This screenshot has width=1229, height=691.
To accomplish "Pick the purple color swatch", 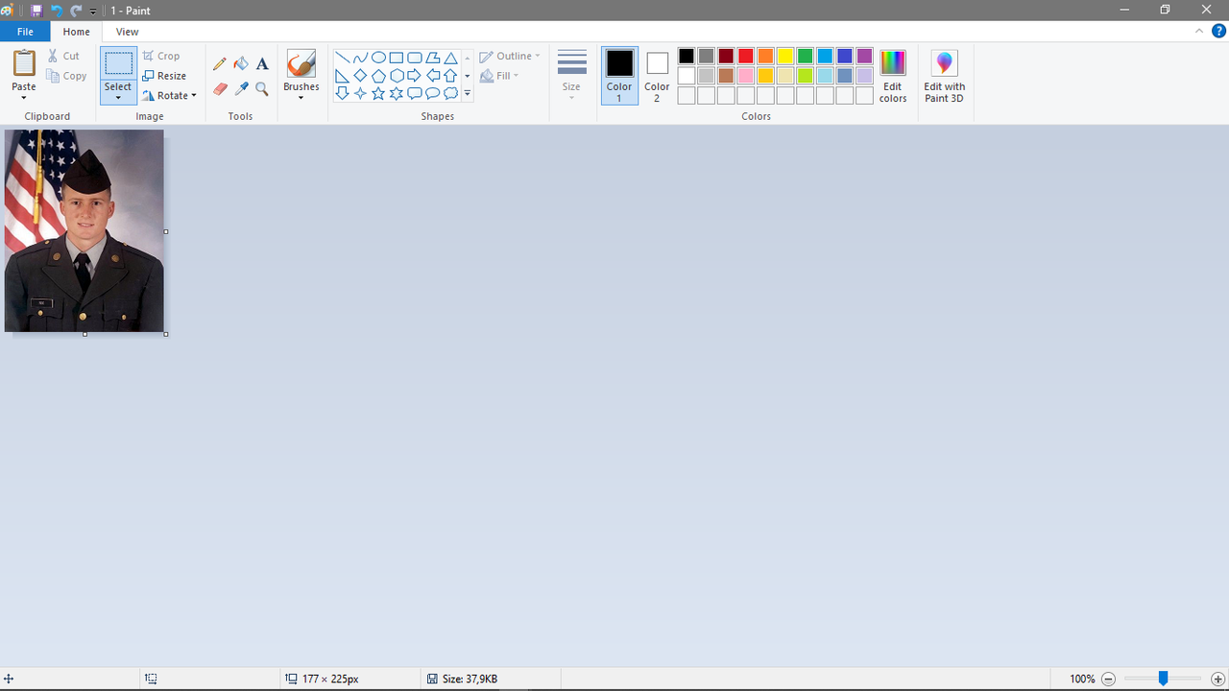I will tap(864, 56).
